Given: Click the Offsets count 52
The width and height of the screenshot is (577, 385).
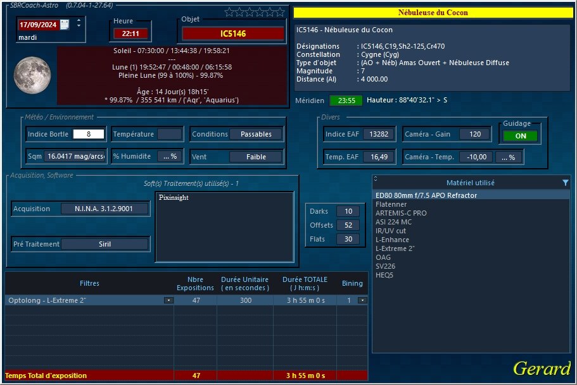Looking at the screenshot, I should tap(348, 225).
